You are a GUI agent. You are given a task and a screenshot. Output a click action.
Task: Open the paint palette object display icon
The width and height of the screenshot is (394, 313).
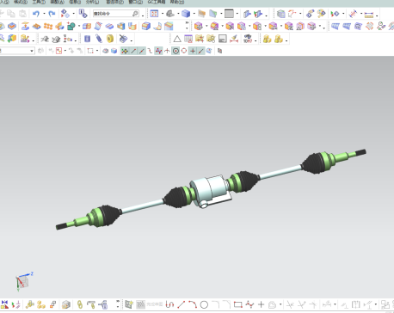click(321, 14)
